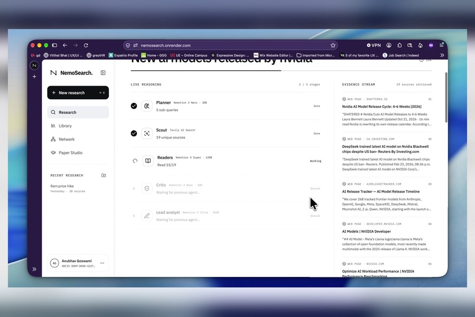The width and height of the screenshot is (475, 317).
Task: Click the '5 sub-queries' text
Action: [167, 110]
